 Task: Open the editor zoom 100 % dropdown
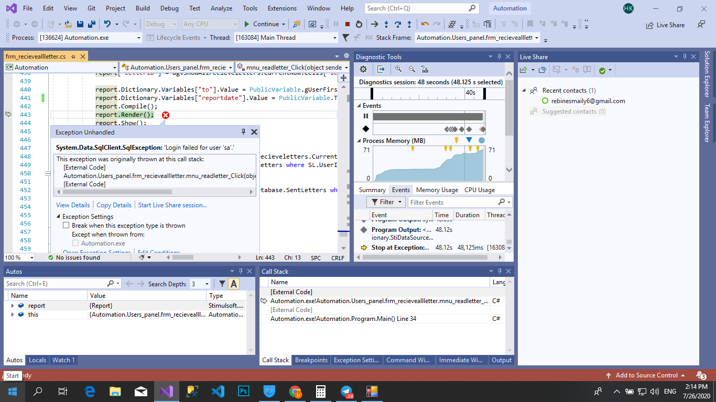pos(32,258)
